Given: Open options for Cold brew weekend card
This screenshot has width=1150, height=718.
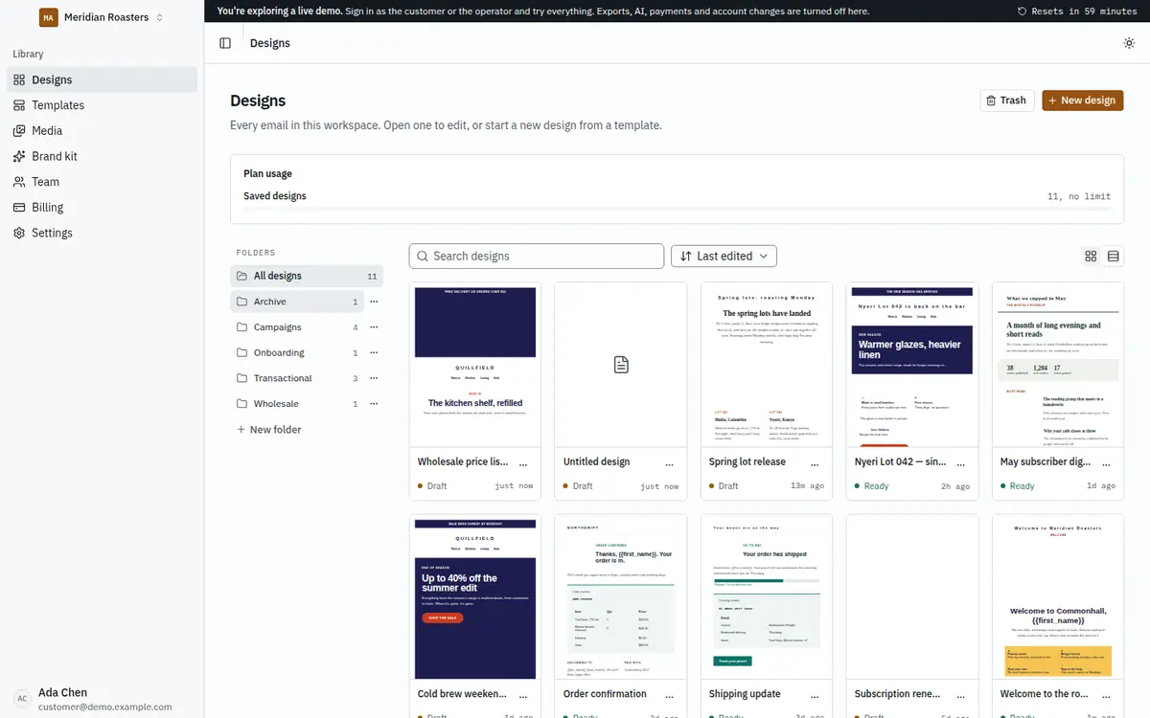Looking at the screenshot, I should click(522, 695).
